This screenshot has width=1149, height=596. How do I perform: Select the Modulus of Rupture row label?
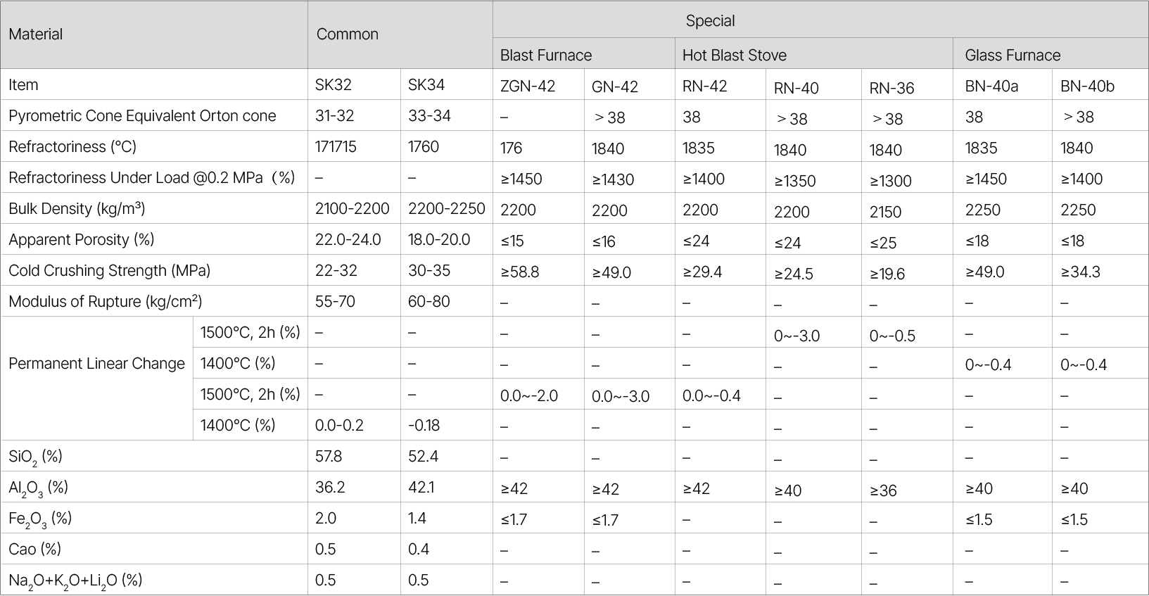click(x=106, y=302)
